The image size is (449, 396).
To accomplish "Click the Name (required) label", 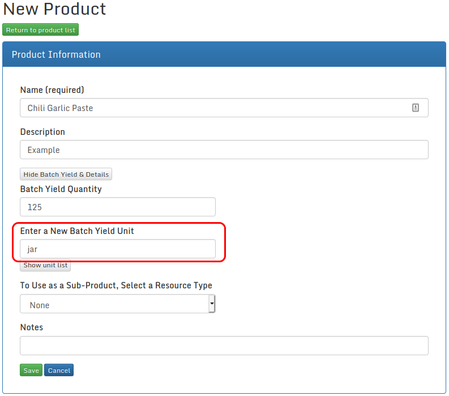I will coord(52,90).
